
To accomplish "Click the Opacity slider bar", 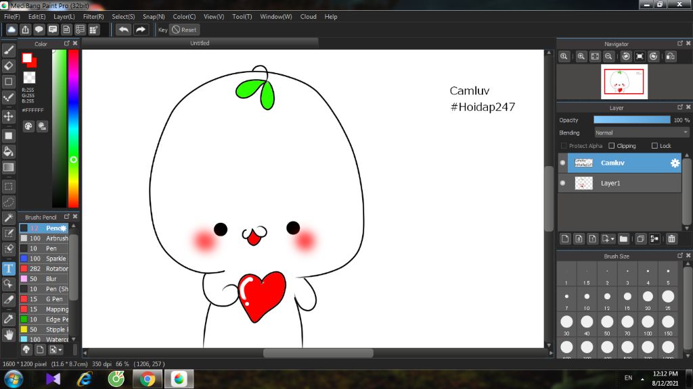I will [x=631, y=120].
